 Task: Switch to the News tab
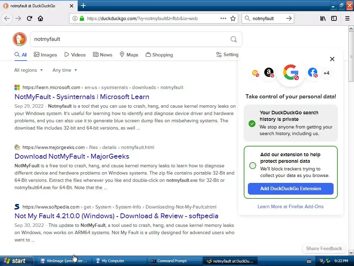tap(102, 55)
